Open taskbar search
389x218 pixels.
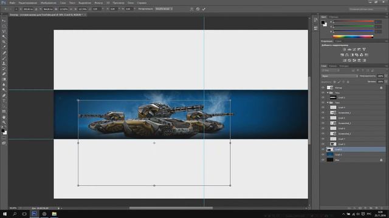(15, 214)
